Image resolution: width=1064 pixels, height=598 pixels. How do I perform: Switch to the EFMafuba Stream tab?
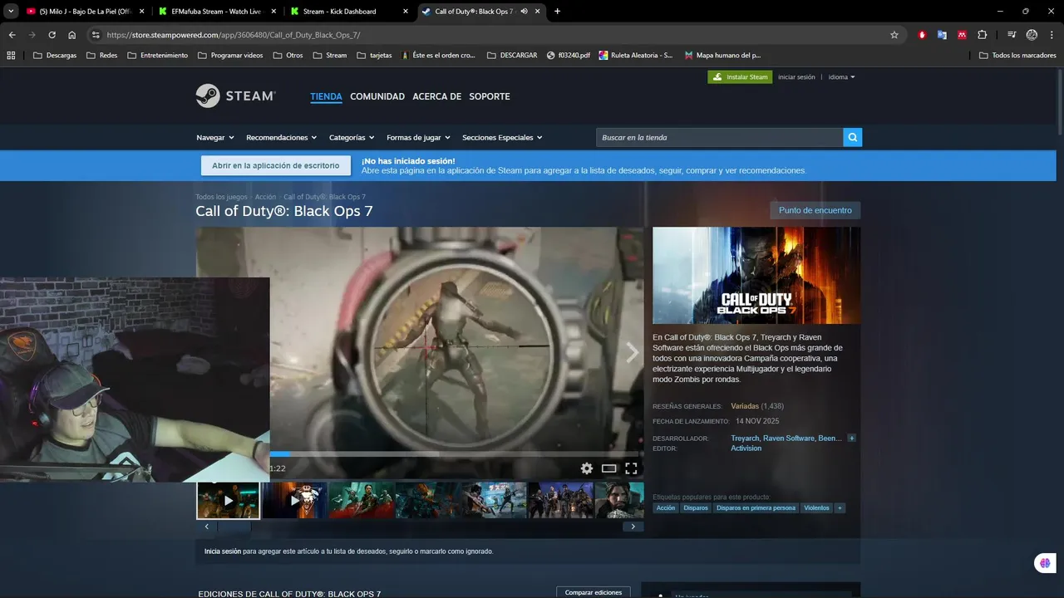pos(217,12)
